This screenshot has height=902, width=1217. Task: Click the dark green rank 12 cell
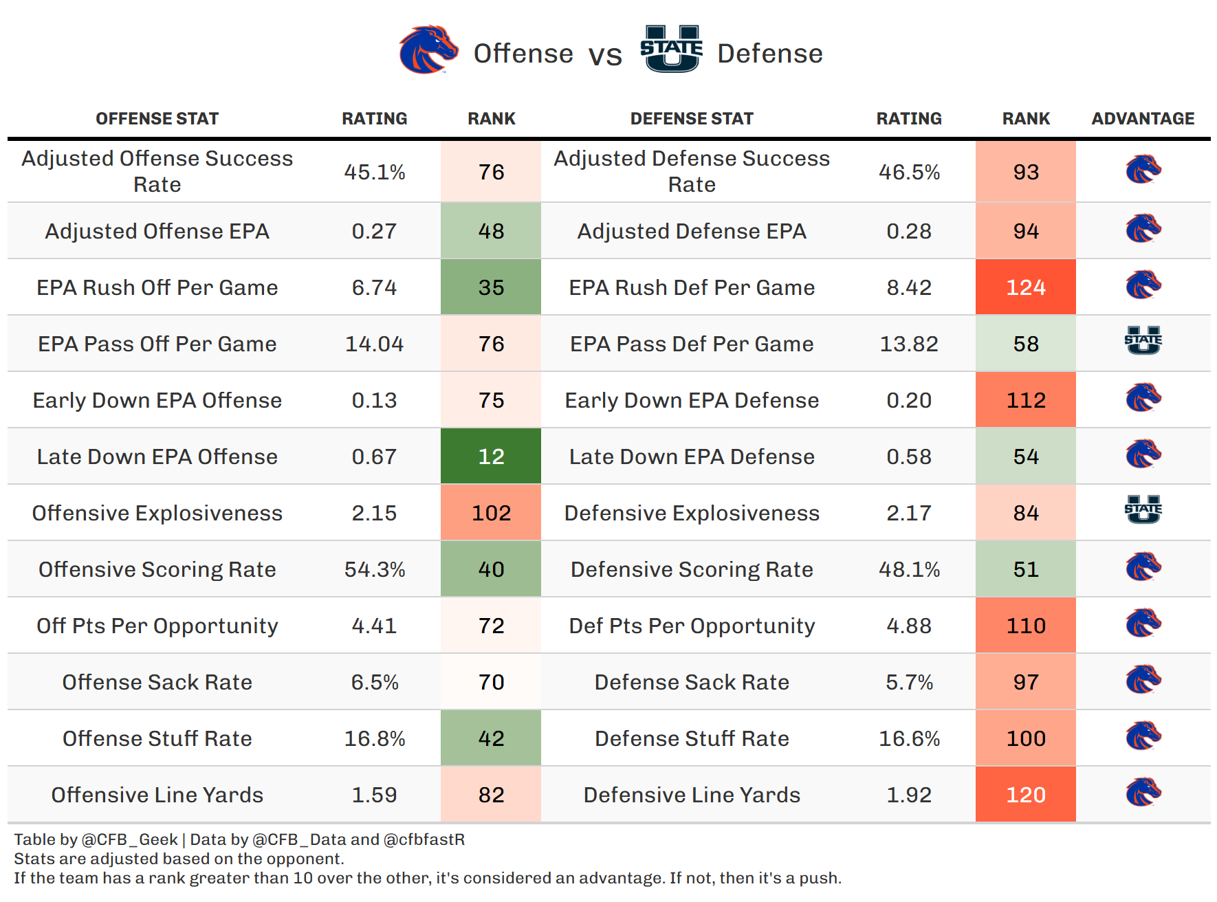click(491, 456)
